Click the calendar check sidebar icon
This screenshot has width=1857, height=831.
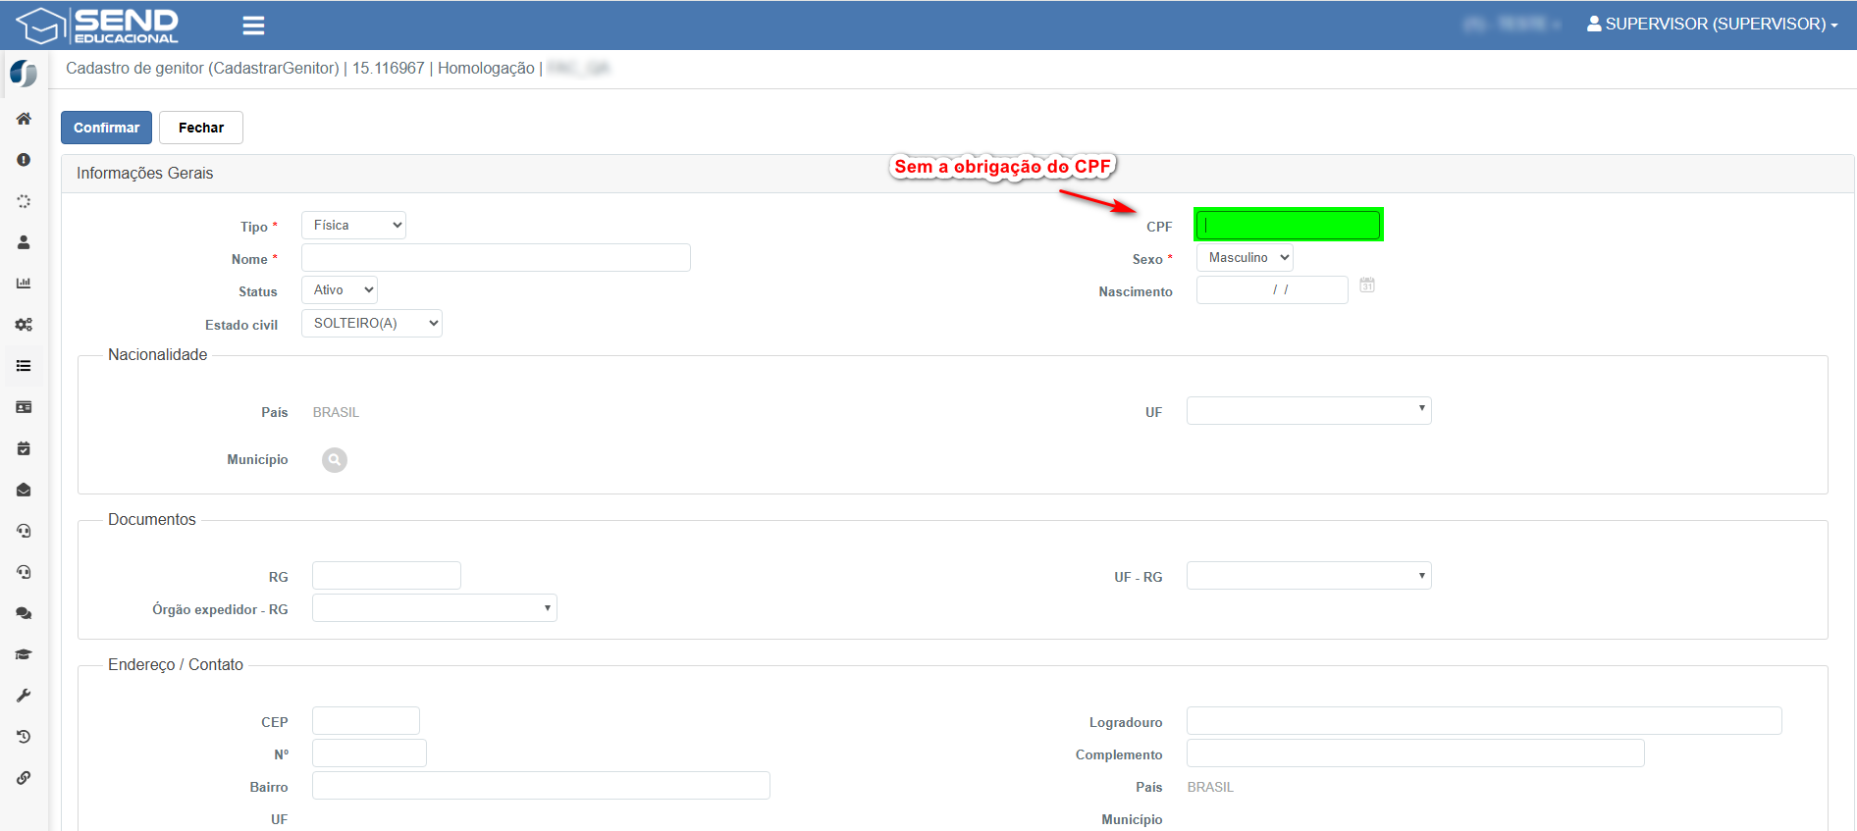tap(24, 448)
